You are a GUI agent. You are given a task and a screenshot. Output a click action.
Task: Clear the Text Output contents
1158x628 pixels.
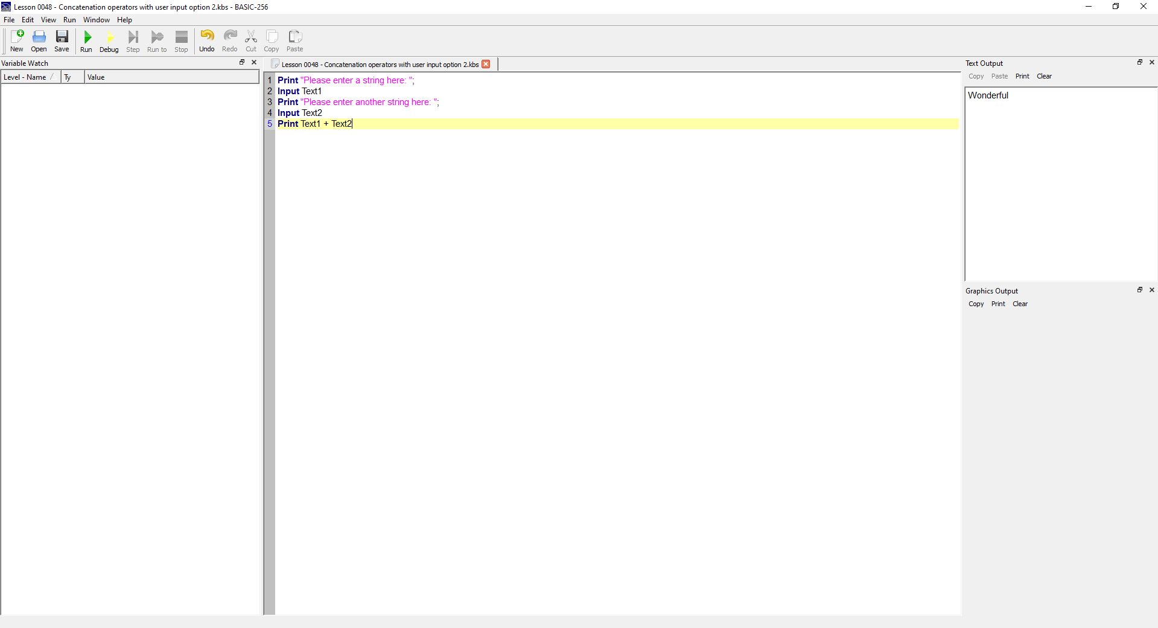pos(1044,76)
